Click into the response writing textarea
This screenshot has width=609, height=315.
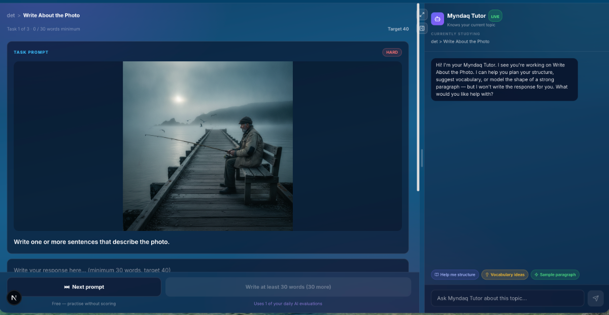point(208,266)
